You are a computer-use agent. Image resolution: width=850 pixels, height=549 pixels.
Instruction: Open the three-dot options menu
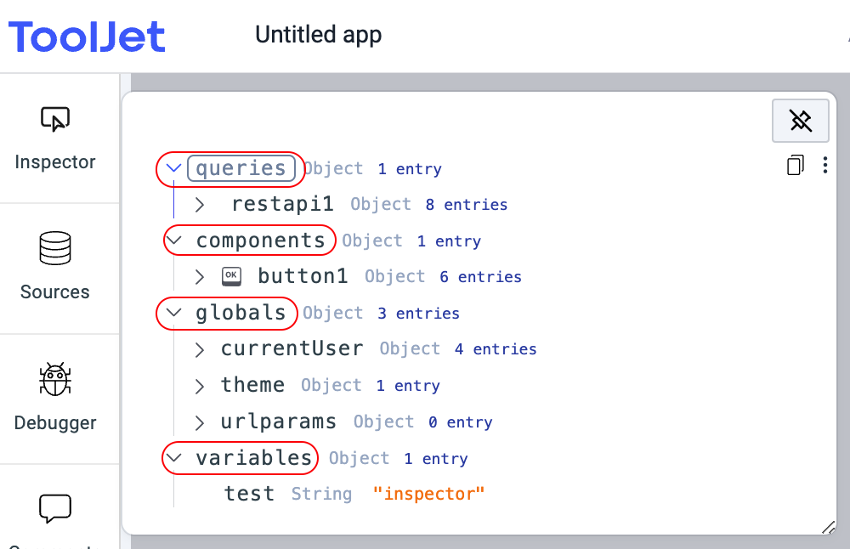coord(824,166)
